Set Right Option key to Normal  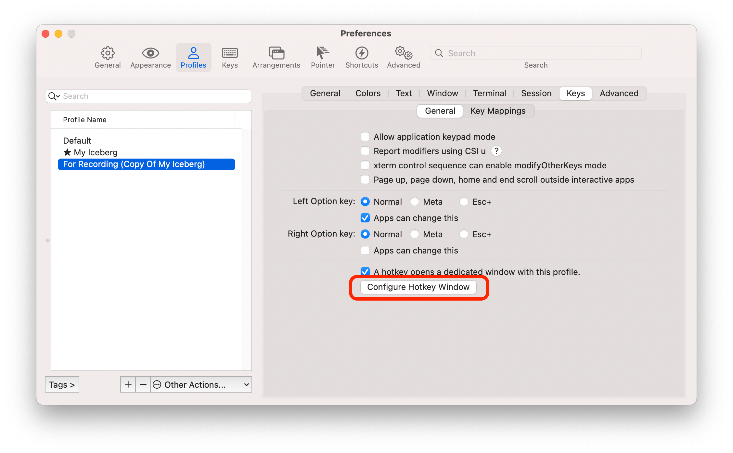(x=365, y=234)
